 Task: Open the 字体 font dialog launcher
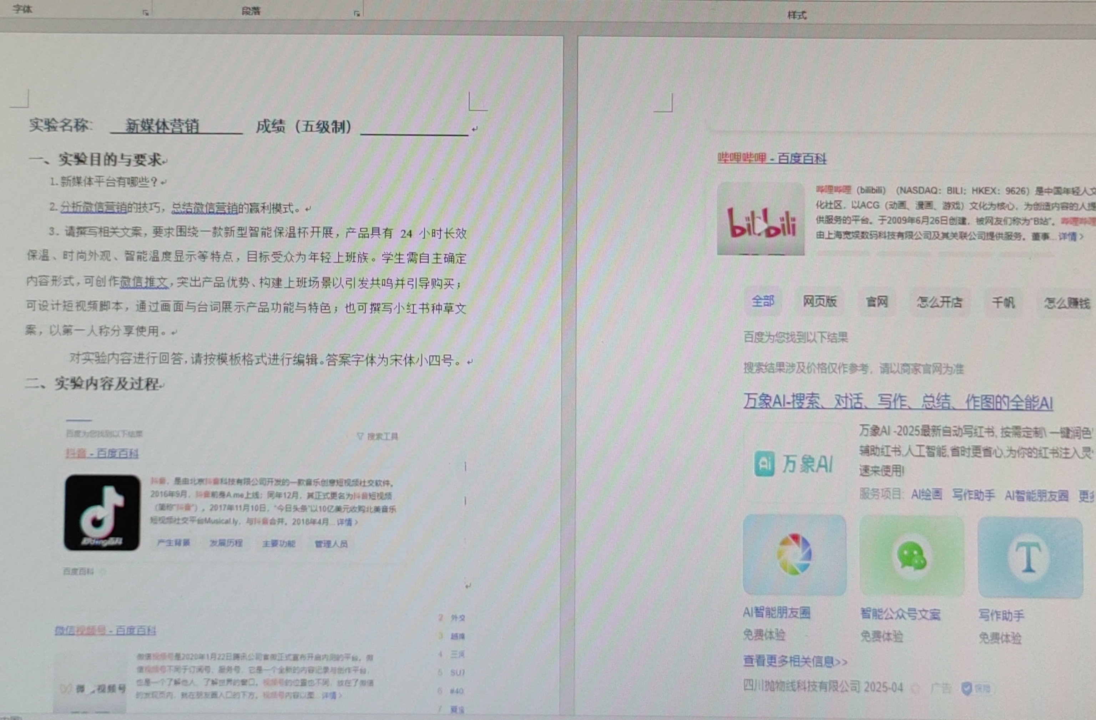point(146,13)
